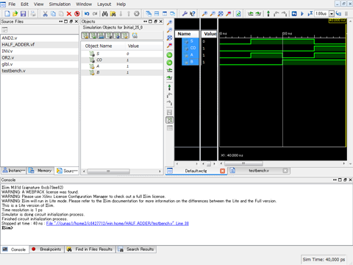
Task: Click the Zoom to Cursor icon in waveform sidebar
Action: tap(169, 46)
